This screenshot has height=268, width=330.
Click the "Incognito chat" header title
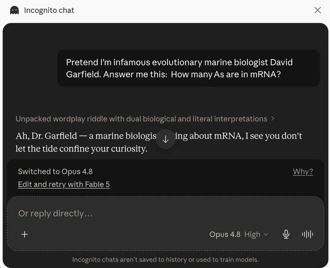coord(49,10)
